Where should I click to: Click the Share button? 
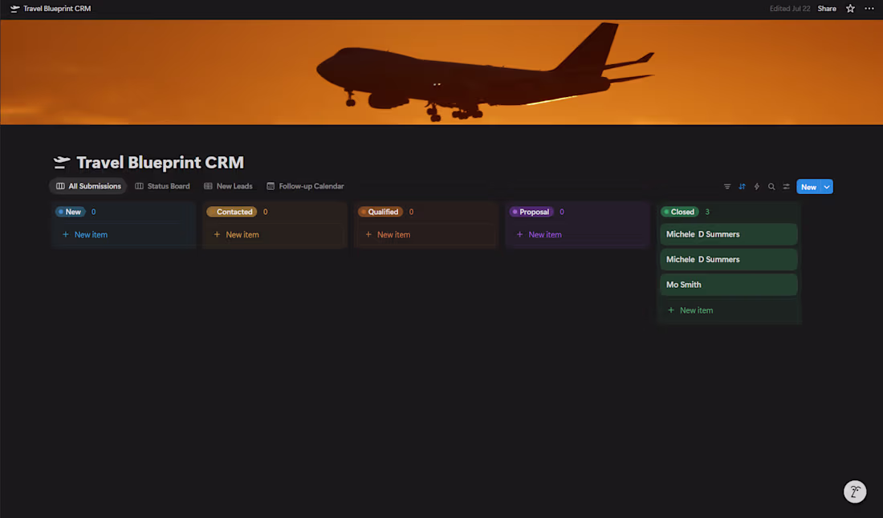click(x=827, y=8)
